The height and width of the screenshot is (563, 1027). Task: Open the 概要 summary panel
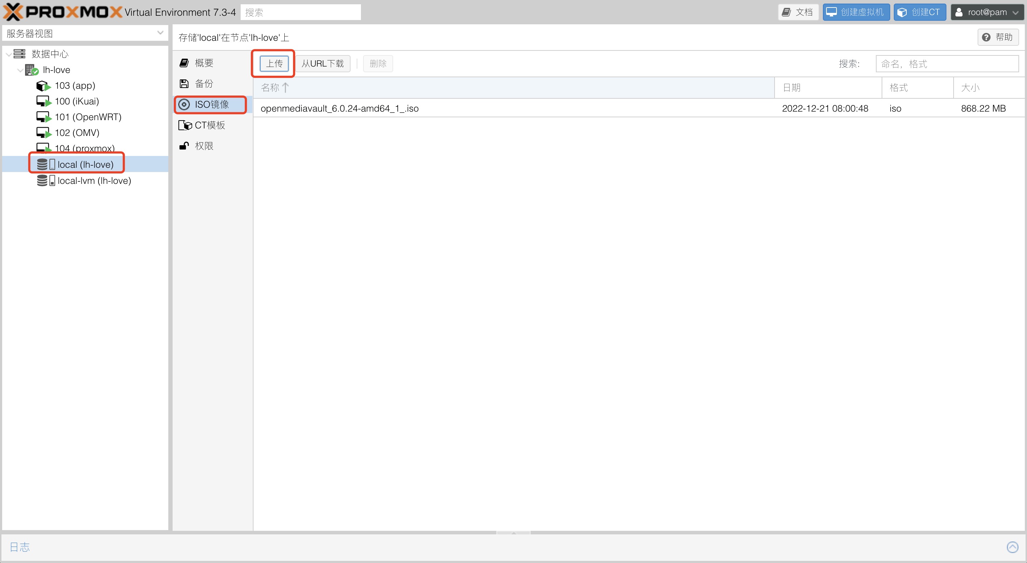coord(204,63)
